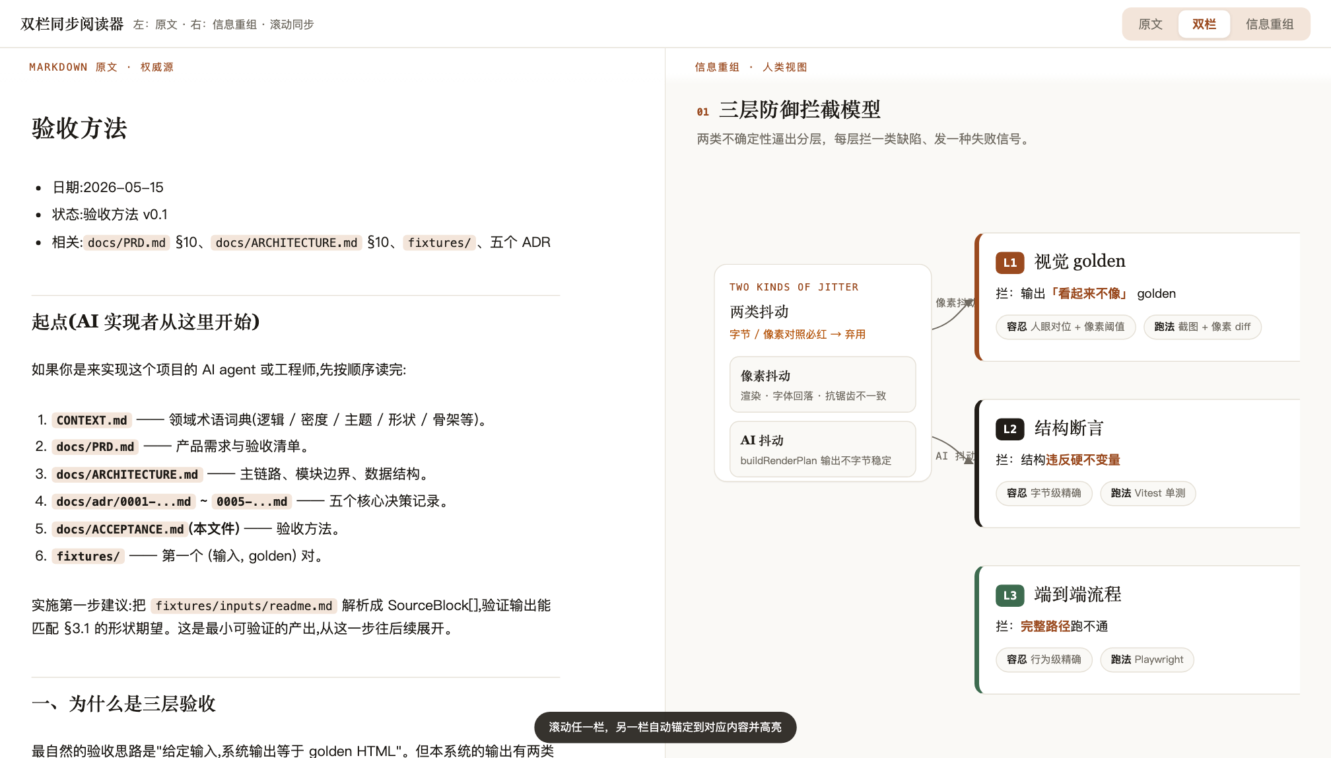1331x758 pixels.
Task: Click the 容忍 人眼对位 + 像素阈值 chip
Action: click(x=1066, y=327)
